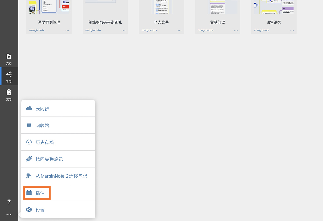Open three-dot menu for 单纯型酸碱平衡紊乱

[123, 31]
